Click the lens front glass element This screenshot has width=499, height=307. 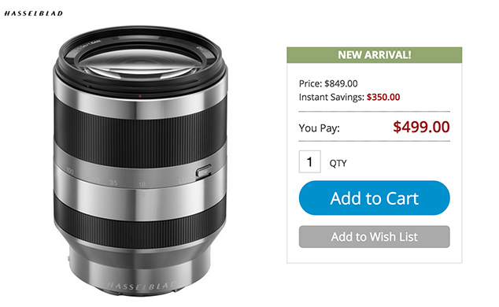click(x=140, y=62)
